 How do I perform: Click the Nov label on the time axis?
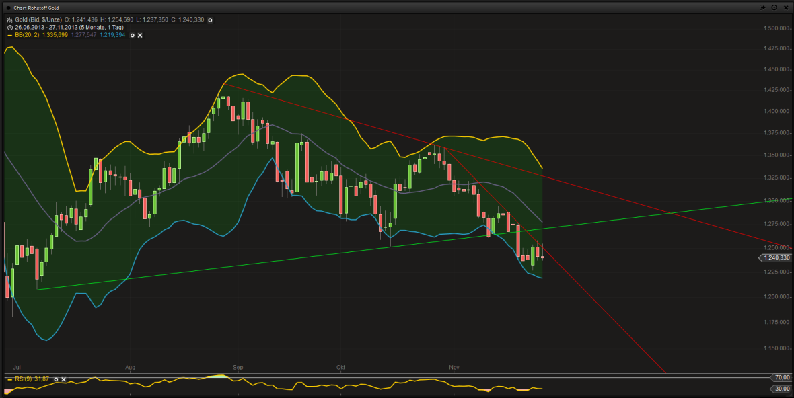pos(454,368)
